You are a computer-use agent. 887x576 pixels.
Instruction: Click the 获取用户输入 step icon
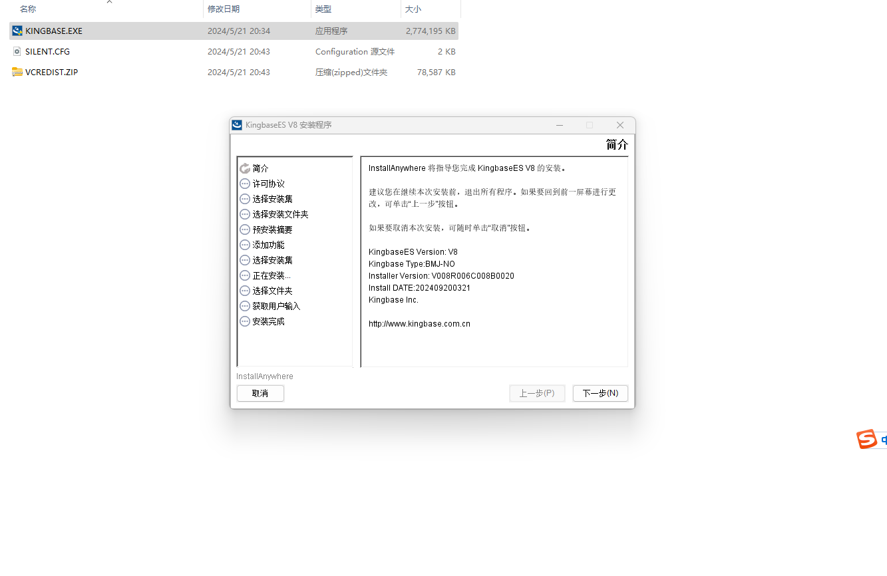[x=244, y=305]
